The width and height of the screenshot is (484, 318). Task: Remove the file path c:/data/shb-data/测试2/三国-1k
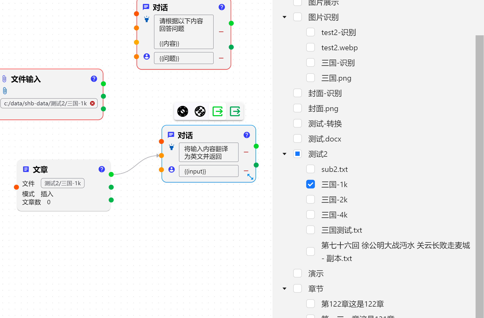92,103
